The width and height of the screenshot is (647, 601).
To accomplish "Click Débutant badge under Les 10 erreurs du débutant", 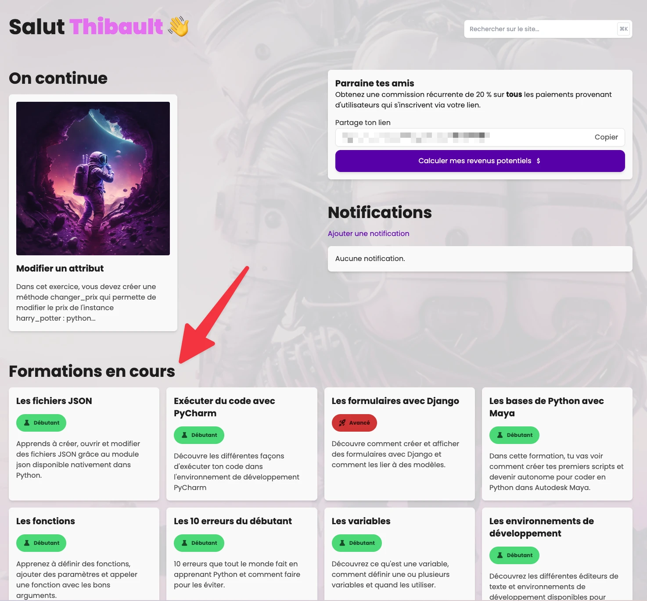I will pyautogui.click(x=199, y=543).
